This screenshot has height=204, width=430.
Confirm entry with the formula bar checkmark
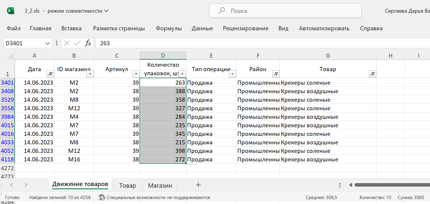(77, 43)
